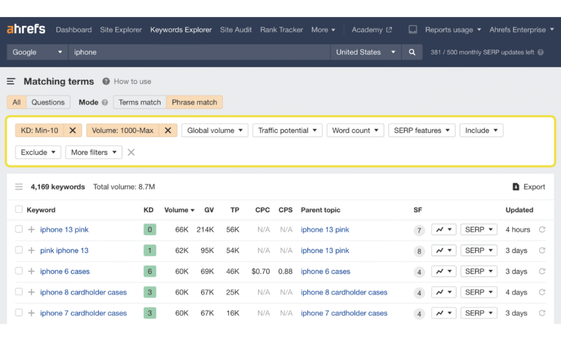Open the notifications screen icon in header
561x341 pixels.
413,30
